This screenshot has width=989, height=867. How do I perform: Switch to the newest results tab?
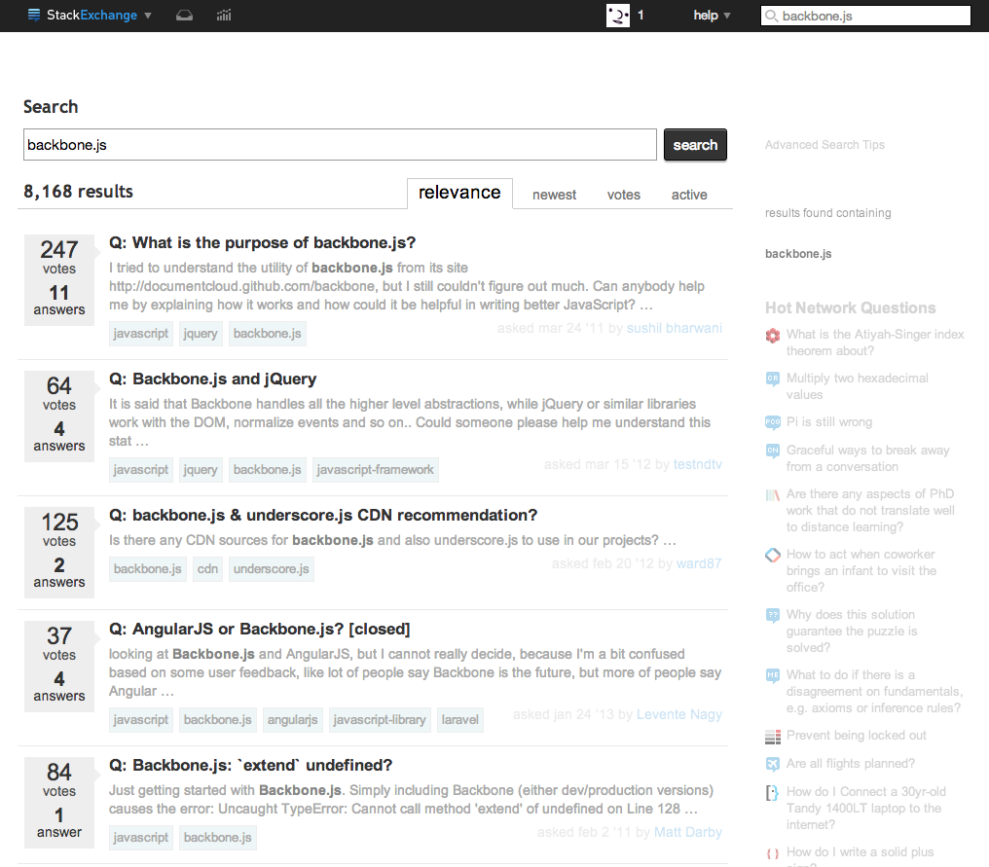554,195
